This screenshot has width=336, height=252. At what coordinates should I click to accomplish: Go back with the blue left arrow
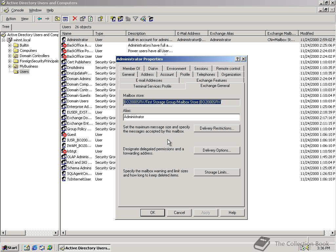pos(40,19)
